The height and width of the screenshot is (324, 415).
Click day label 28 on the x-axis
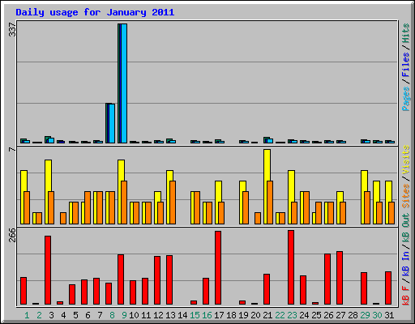point(353,315)
